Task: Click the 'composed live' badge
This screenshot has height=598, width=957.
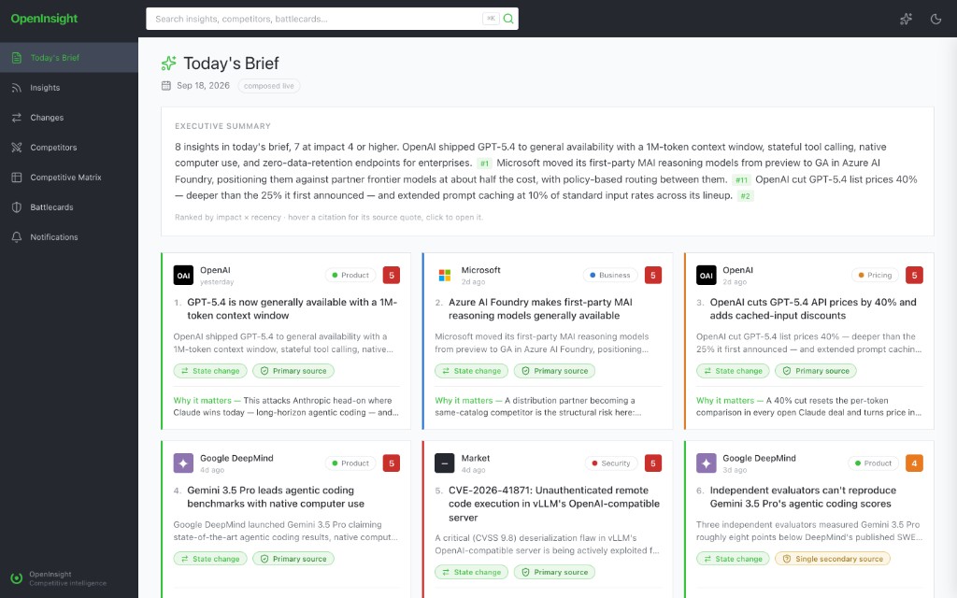Action: [x=268, y=86]
